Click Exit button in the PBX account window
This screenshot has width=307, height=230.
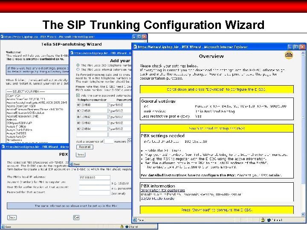76,217
